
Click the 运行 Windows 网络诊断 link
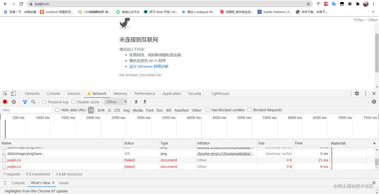click(x=149, y=67)
